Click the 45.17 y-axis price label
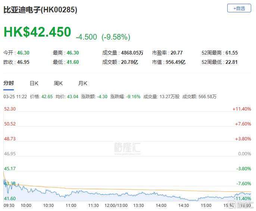The image size is (256, 211). 10,168
